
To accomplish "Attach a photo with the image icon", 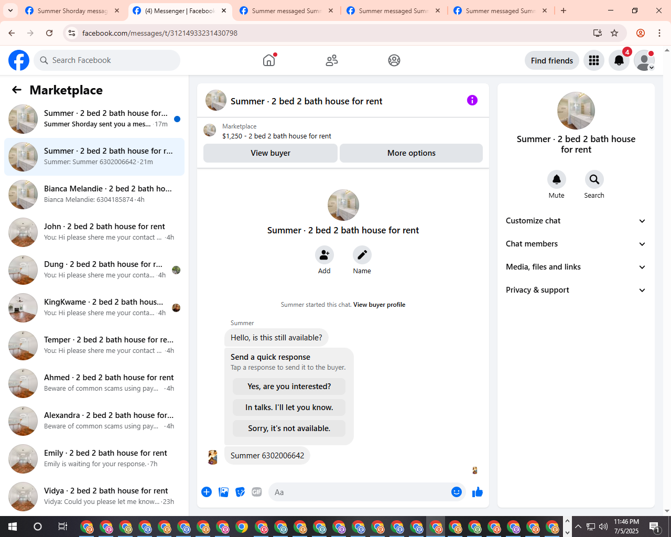I will coord(223,492).
